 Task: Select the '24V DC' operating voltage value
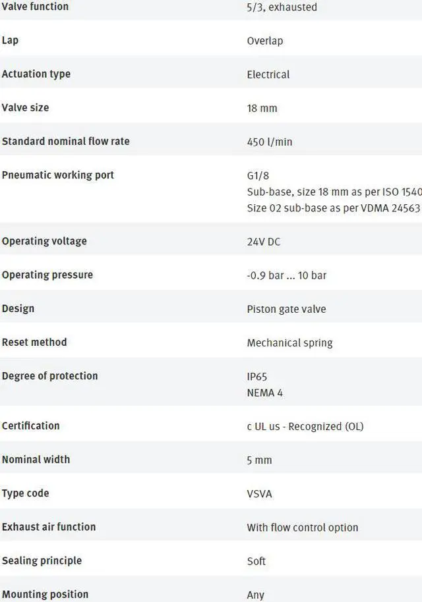tap(263, 242)
